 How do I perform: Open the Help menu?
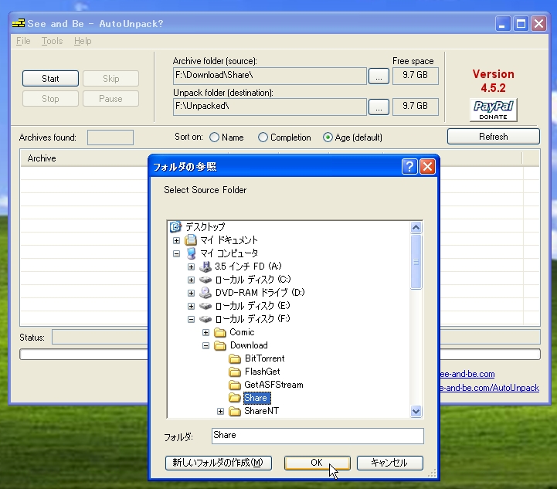[83, 41]
